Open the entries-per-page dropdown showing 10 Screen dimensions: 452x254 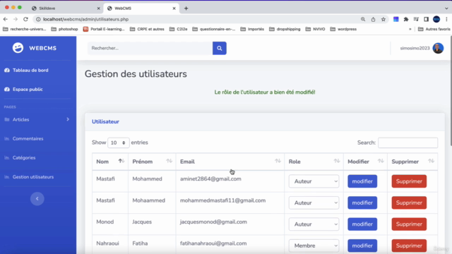click(x=118, y=143)
